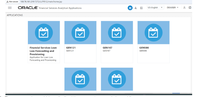This screenshot has width=216, height=97.
Task: Open the second-row tile below GEN167
Action: pos(117,79)
